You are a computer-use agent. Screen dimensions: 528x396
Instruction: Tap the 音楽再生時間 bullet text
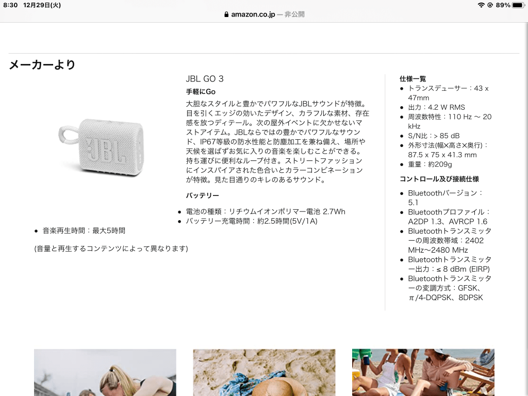point(84,230)
